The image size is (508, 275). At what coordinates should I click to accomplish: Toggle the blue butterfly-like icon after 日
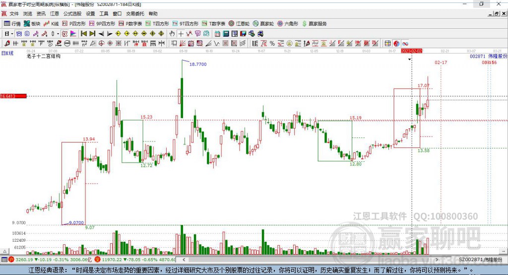pyautogui.click(x=19, y=34)
